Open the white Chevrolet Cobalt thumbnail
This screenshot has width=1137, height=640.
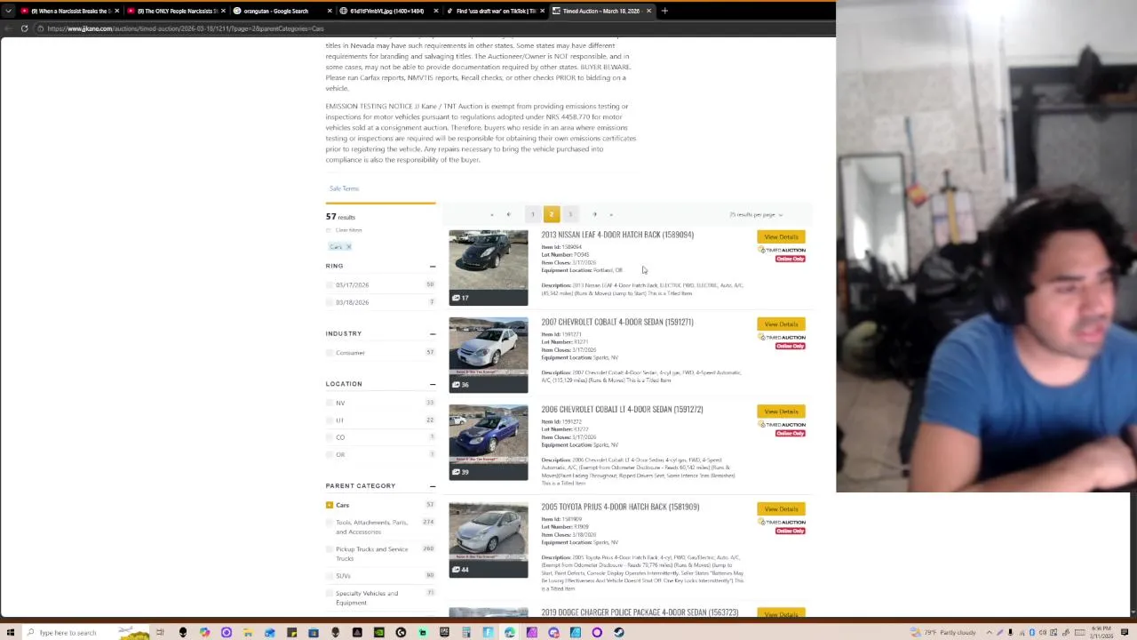pos(489,355)
